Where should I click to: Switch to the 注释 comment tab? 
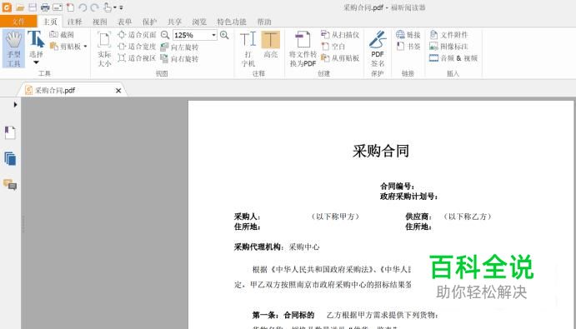point(74,22)
